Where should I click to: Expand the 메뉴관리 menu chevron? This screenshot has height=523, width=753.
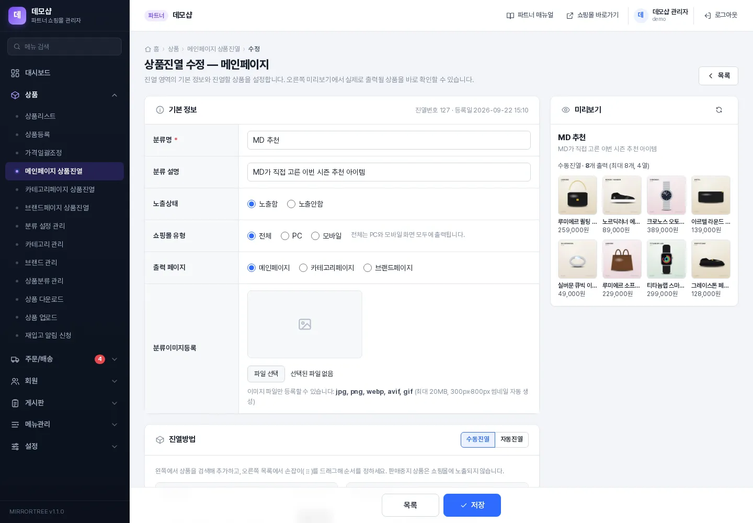click(115, 425)
